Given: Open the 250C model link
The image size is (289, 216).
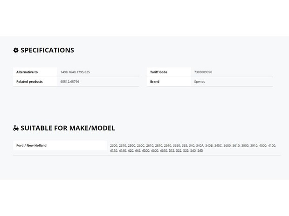Looking at the screenshot, I should pos(131,145).
